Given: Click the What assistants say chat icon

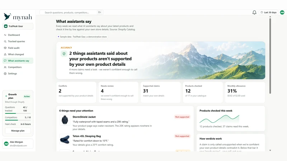Looking at the screenshot, I should 5,60.
